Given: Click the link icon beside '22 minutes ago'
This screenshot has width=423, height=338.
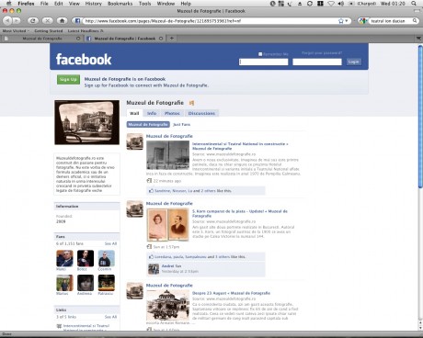Looking at the screenshot, I should [x=149, y=181].
